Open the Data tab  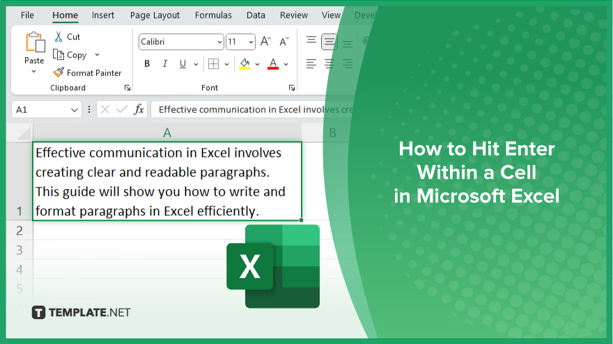click(x=256, y=15)
